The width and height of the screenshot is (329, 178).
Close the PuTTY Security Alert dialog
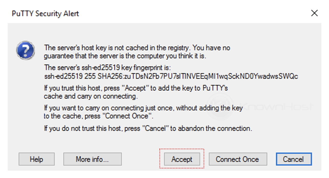coord(314,13)
